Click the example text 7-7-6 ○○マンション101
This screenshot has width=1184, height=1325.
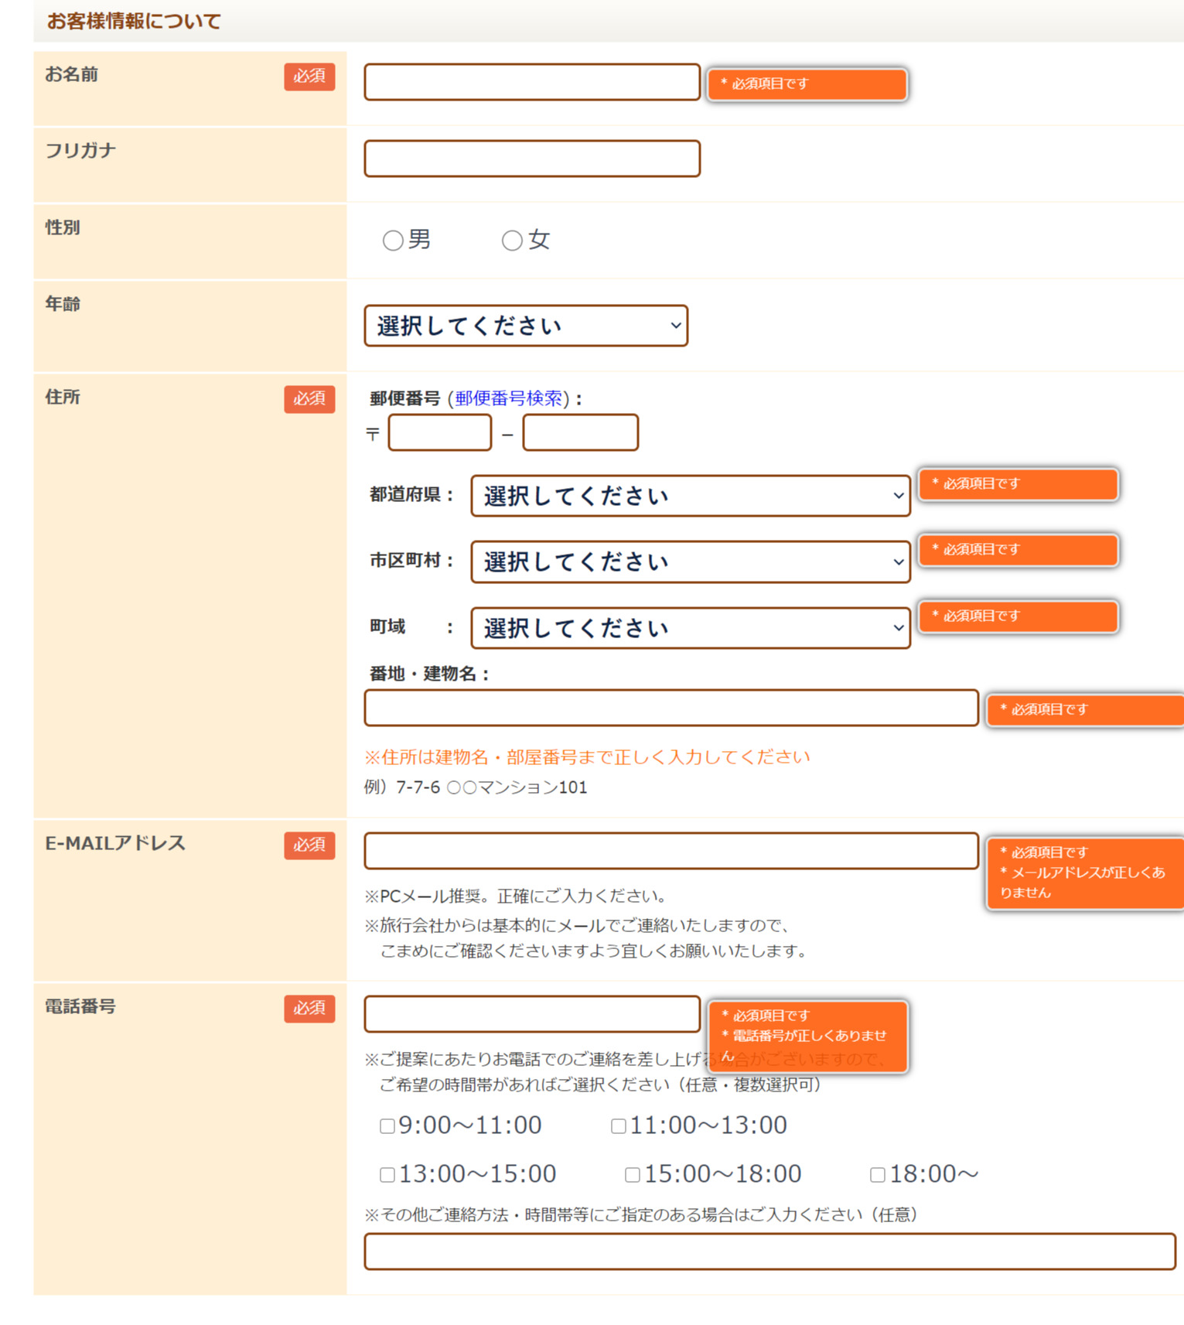click(x=492, y=787)
